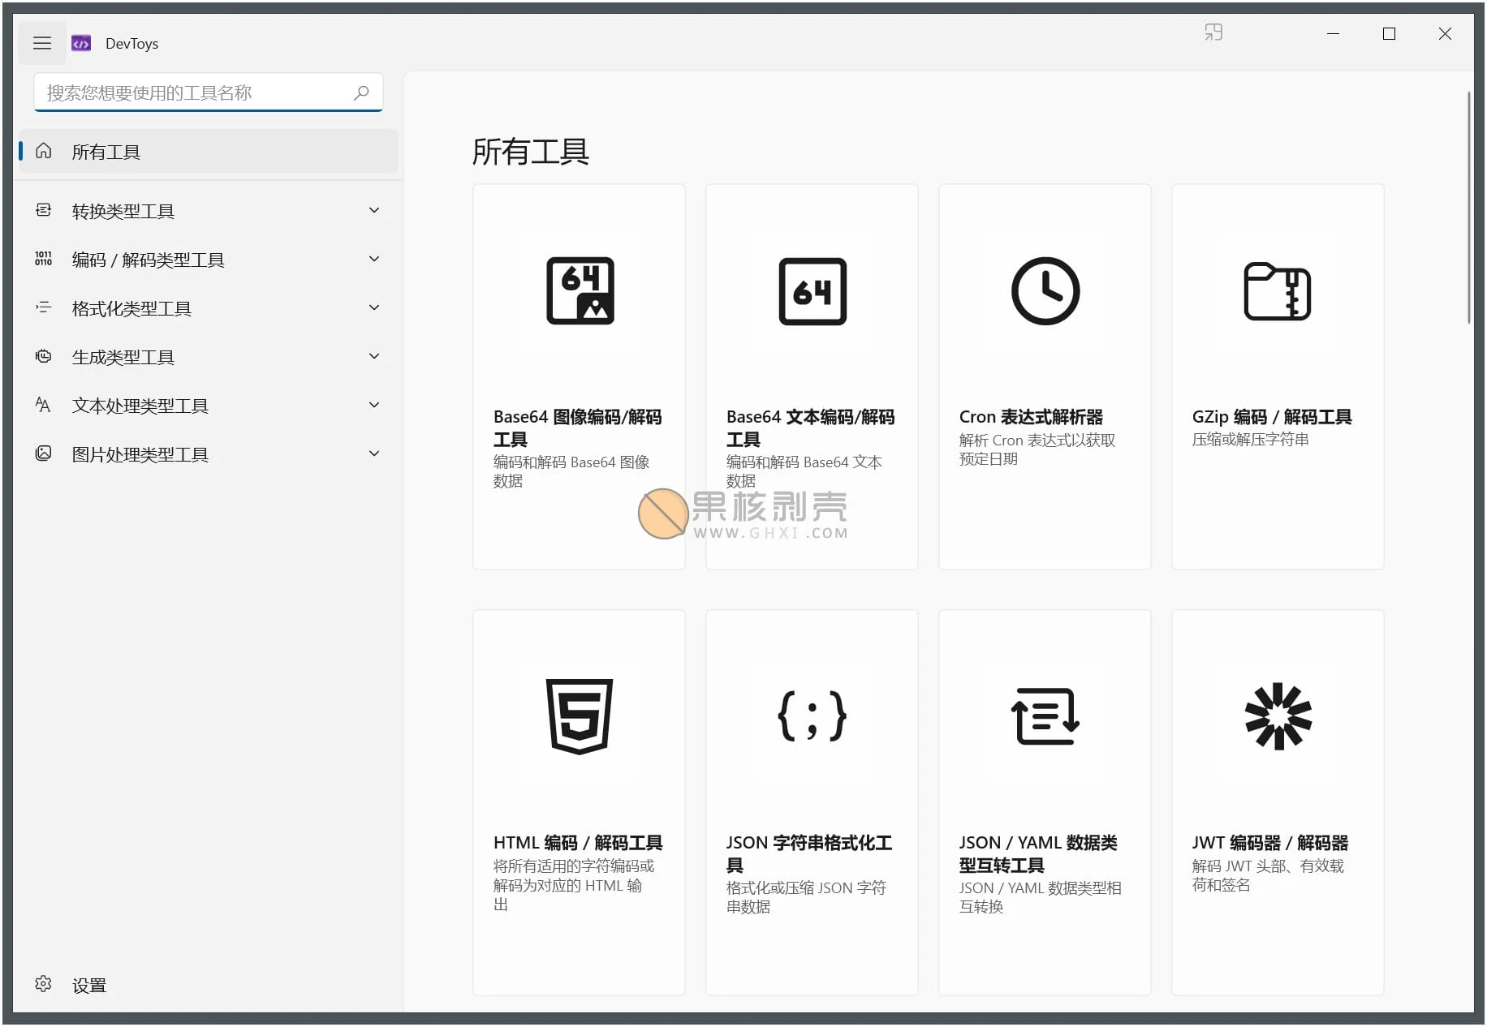Click the 图片处理类型工具 image icon
1487x1027 pixels.
coord(44,453)
